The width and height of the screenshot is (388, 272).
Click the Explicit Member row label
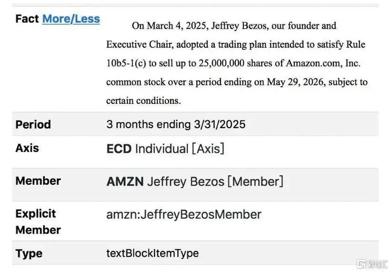coord(38,221)
